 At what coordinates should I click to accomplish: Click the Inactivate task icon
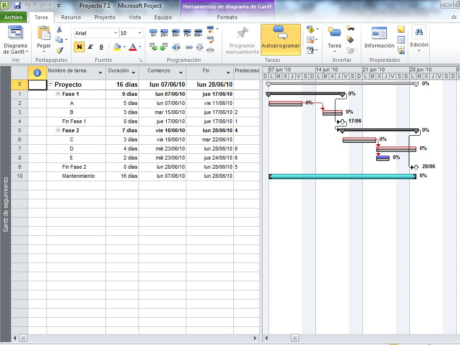click(210, 50)
